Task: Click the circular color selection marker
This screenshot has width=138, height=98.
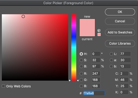Action: (x=23, y=16)
